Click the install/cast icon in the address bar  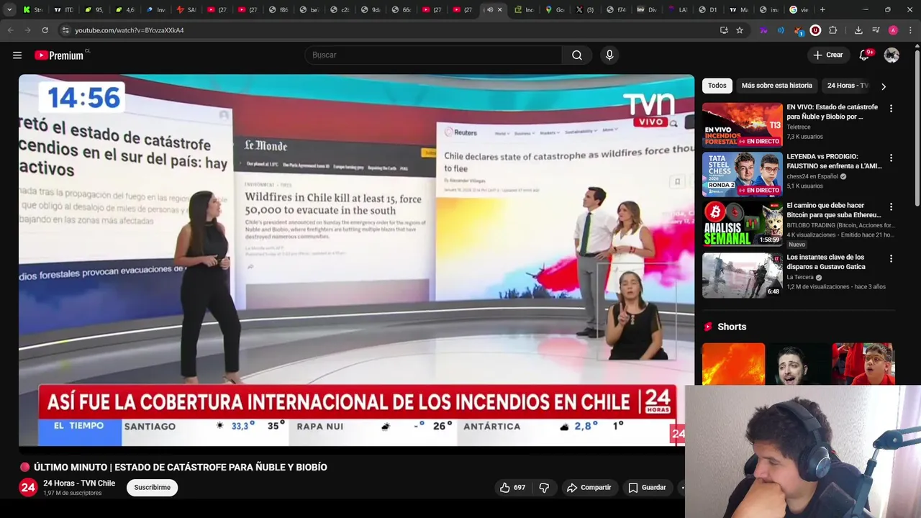click(724, 30)
